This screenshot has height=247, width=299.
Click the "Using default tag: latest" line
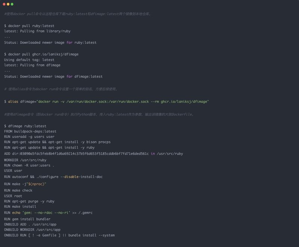click(x=29, y=60)
